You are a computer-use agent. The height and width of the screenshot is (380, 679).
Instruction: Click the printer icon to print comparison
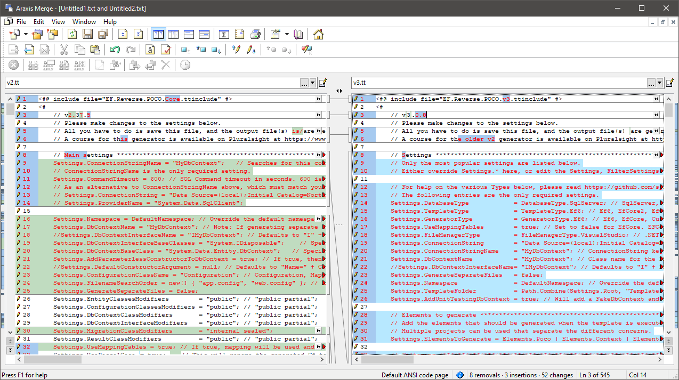coord(255,34)
